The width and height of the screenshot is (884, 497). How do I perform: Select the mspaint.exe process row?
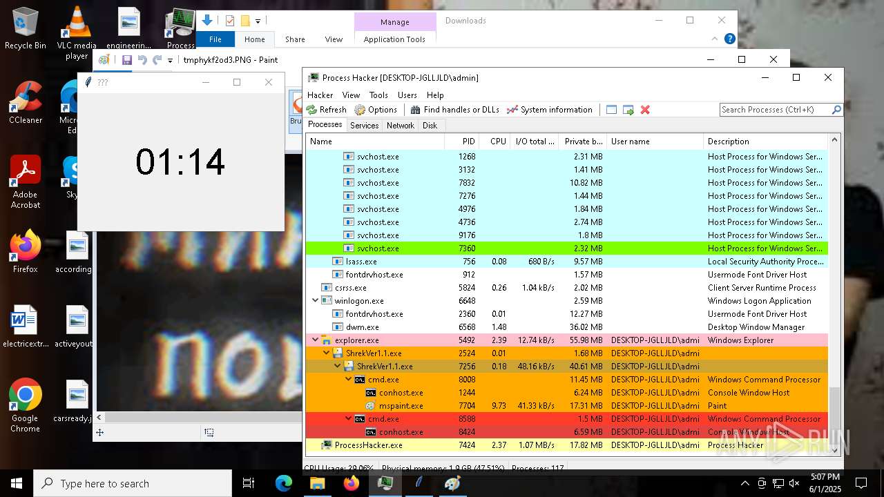[x=566, y=406]
